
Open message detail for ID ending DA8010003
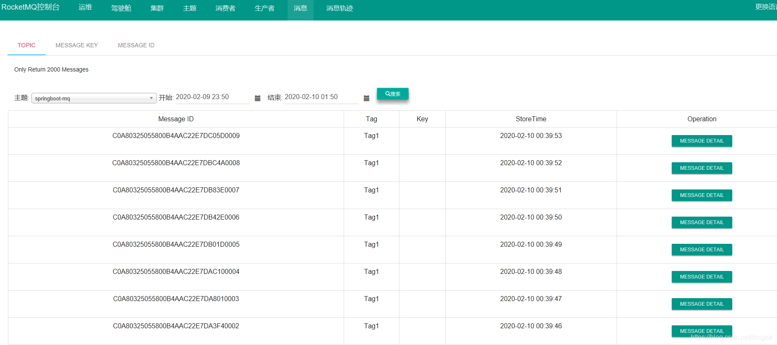coord(702,304)
